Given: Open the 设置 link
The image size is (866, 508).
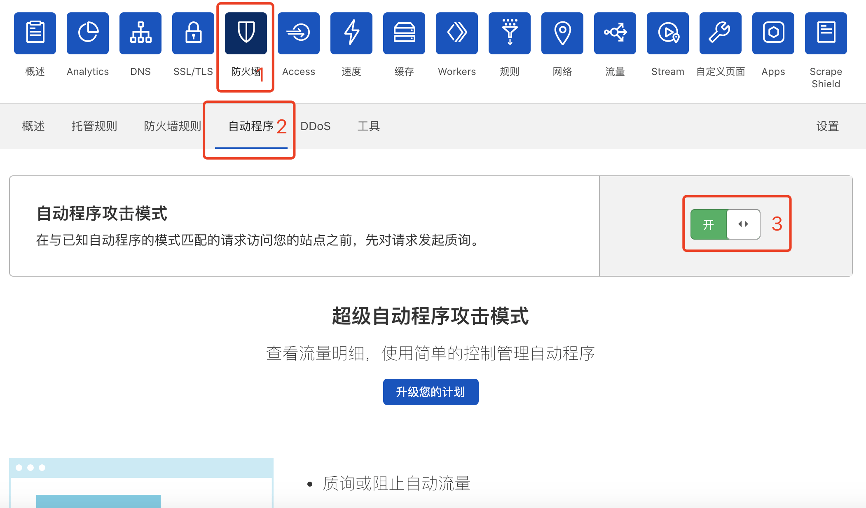Looking at the screenshot, I should [828, 126].
